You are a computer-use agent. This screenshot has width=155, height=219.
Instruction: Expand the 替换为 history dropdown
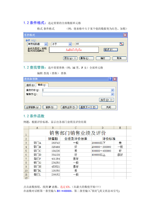pos(112,94)
